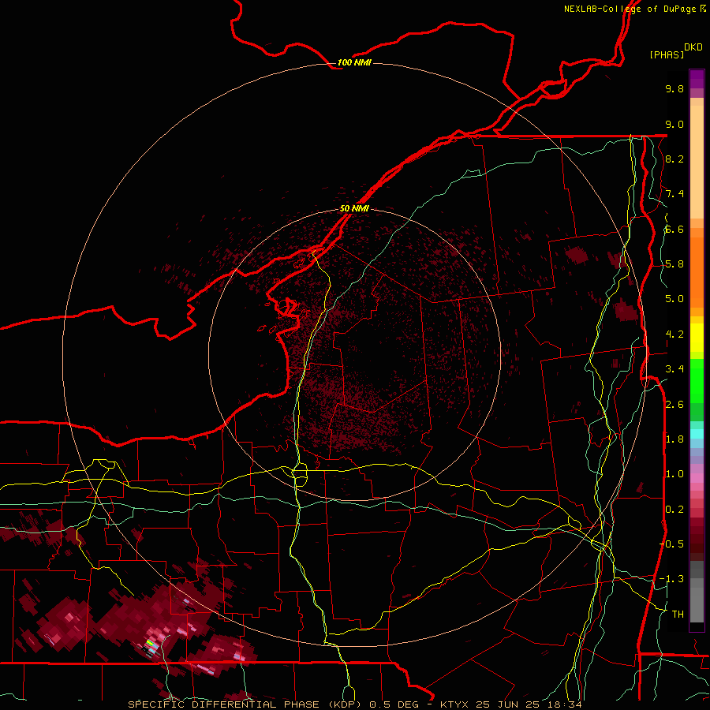Click the DKD PHAS legend title
Image resolution: width=710 pixels, height=710 pixels.
tap(676, 51)
